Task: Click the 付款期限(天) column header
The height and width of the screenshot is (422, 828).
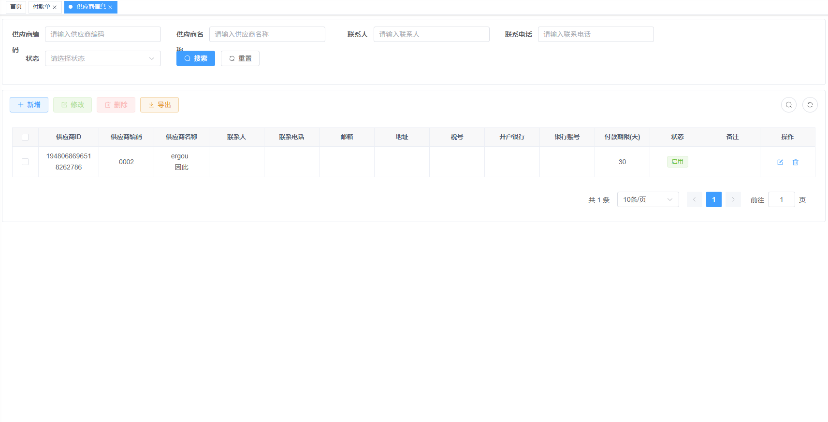Action: coord(623,137)
